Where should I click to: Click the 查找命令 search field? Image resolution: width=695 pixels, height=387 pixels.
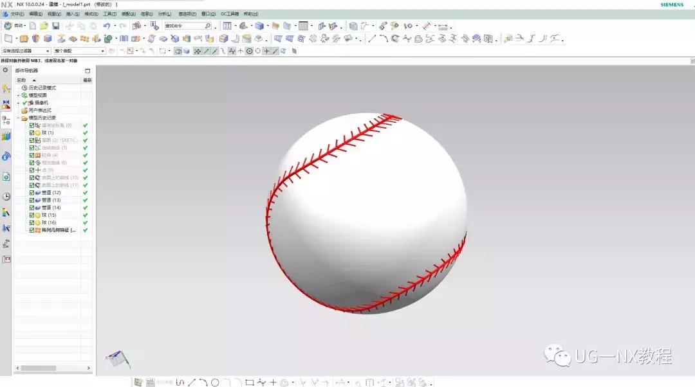pyautogui.click(x=185, y=26)
